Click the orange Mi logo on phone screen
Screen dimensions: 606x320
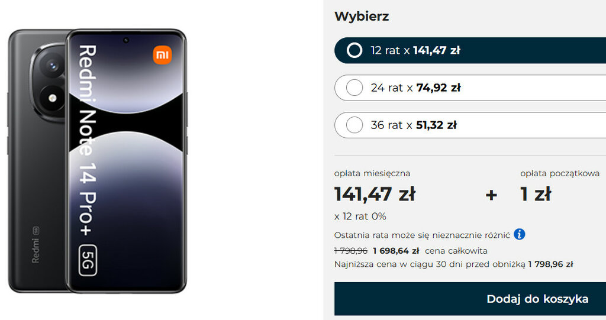[162, 55]
